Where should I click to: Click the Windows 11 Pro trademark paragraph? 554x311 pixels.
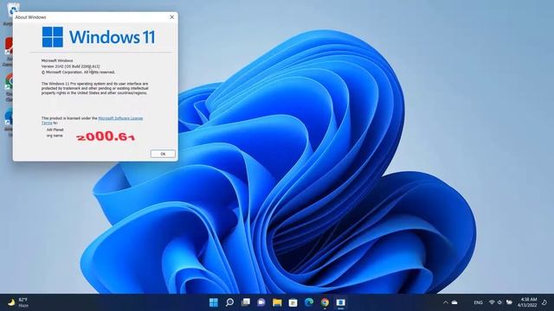coord(94,88)
